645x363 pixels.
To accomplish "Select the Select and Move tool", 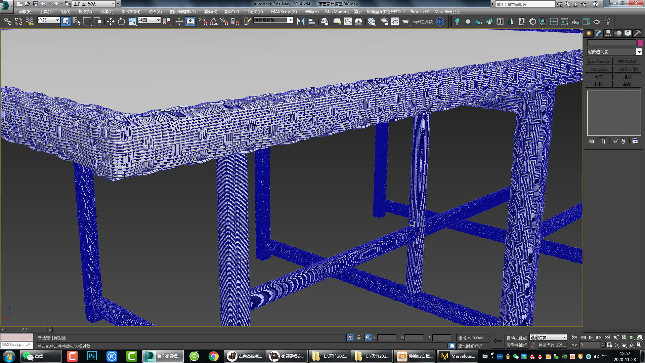I will point(110,21).
